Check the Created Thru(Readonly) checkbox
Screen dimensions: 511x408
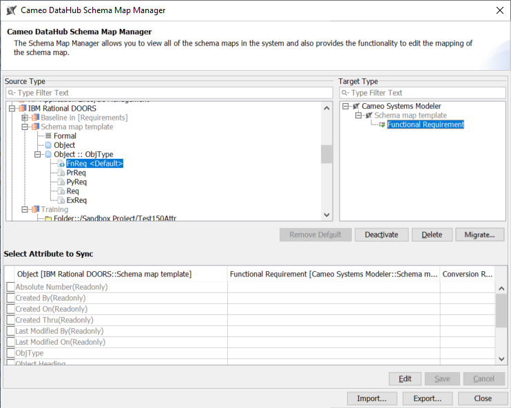pos(11,320)
